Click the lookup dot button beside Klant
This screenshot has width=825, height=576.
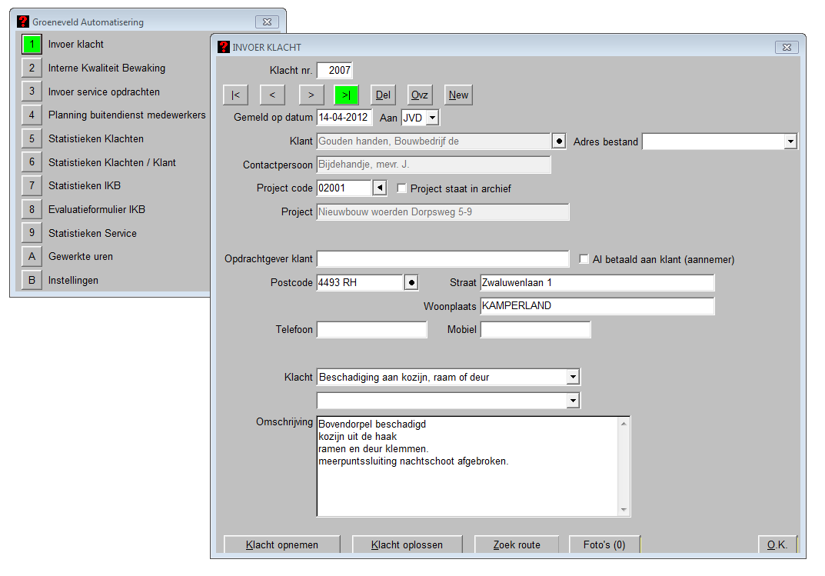[559, 142]
